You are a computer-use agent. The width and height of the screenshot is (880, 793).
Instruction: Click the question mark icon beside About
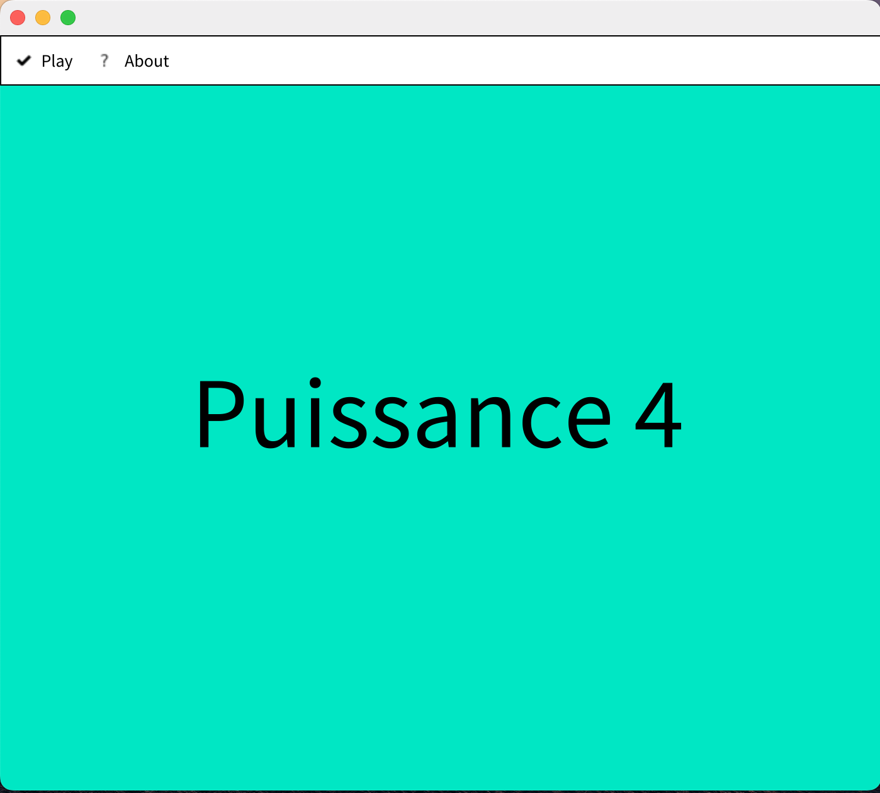point(104,60)
